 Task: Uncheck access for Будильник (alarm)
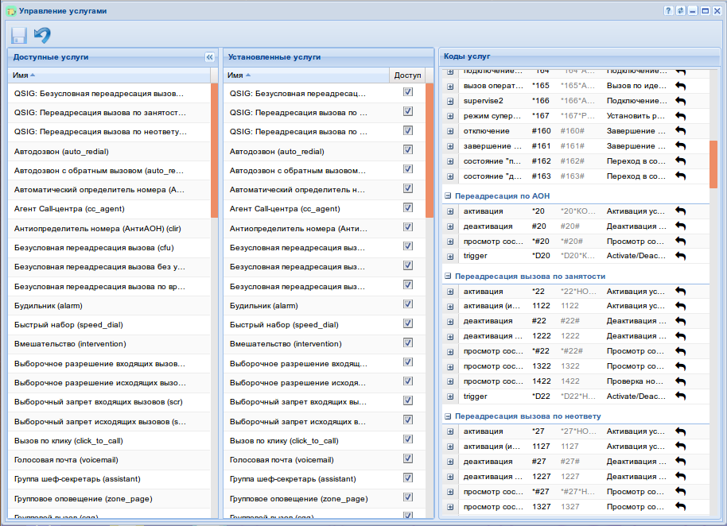(x=408, y=304)
